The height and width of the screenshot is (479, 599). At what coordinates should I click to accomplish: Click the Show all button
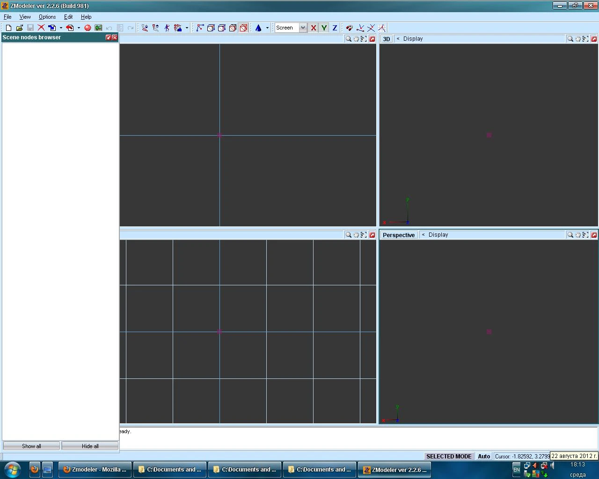click(x=31, y=446)
